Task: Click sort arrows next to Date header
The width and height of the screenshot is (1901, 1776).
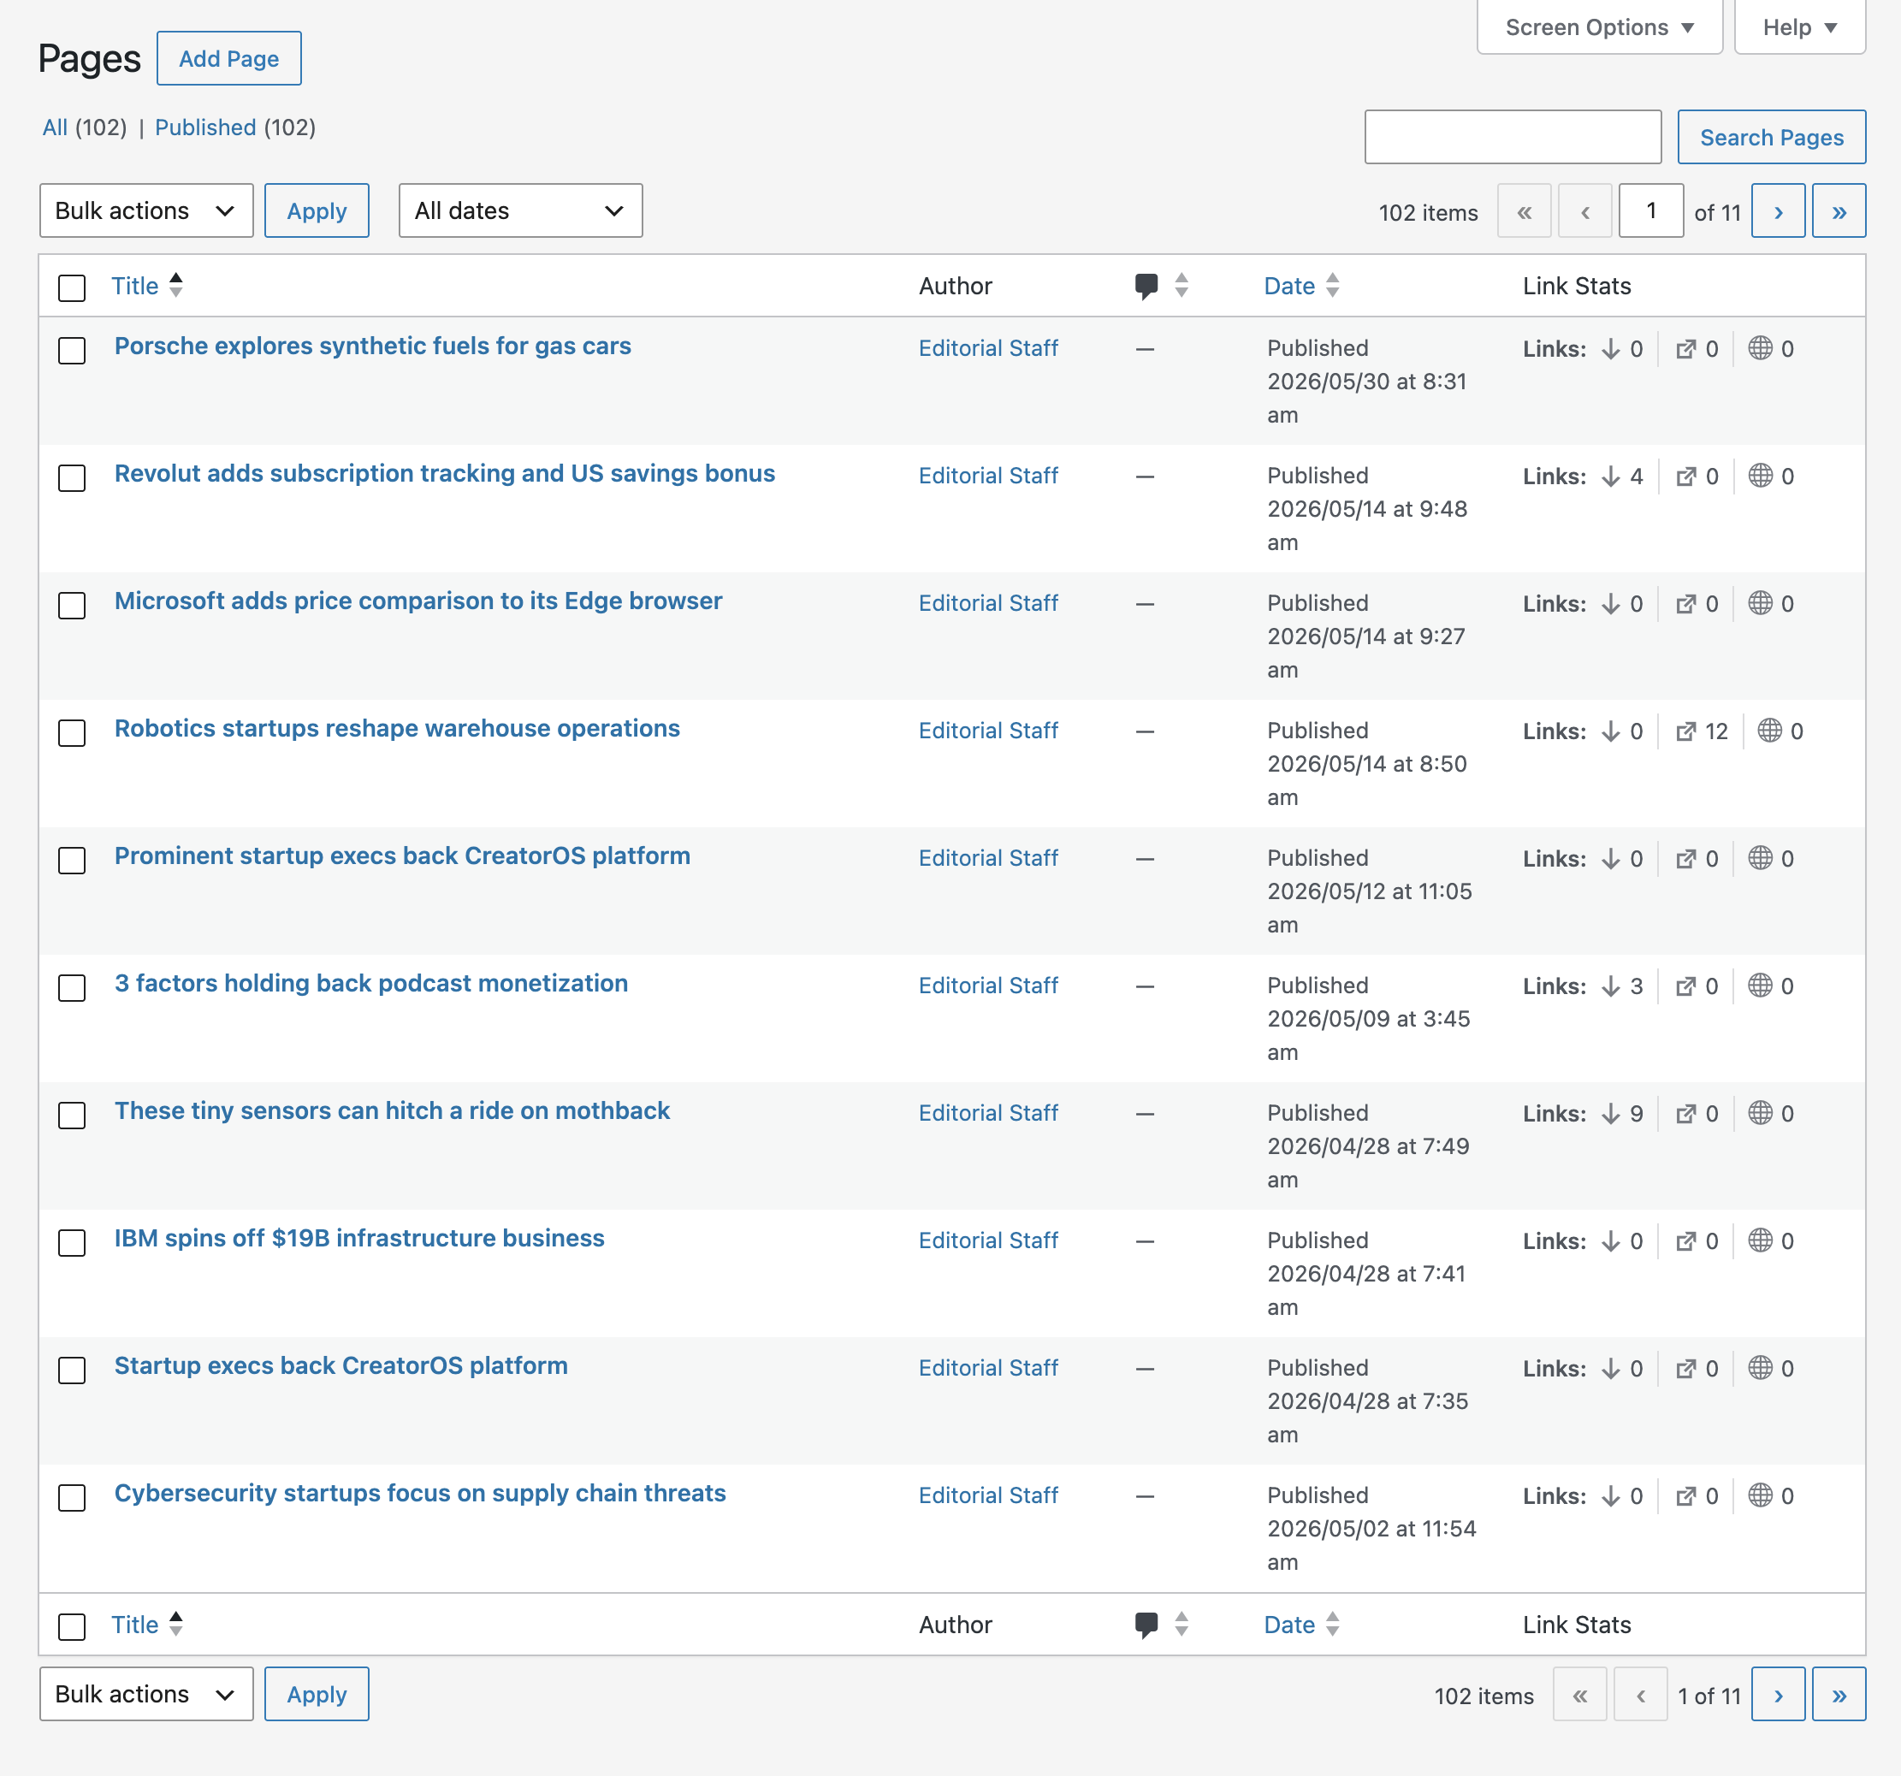Action: coord(1332,286)
